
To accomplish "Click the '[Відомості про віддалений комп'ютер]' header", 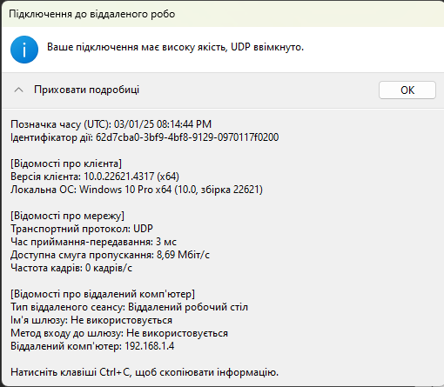I will click(103, 294).
